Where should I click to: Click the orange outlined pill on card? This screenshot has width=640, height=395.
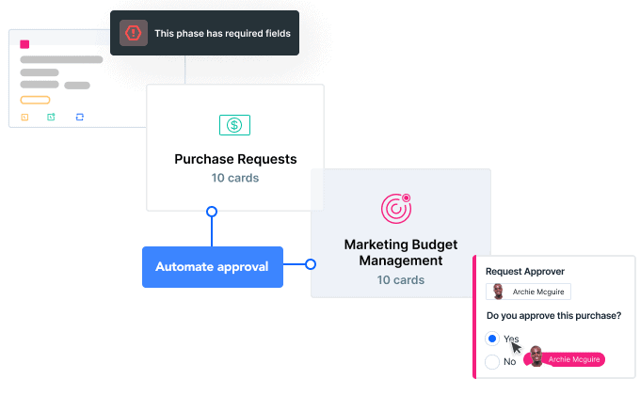click(35, 100)
